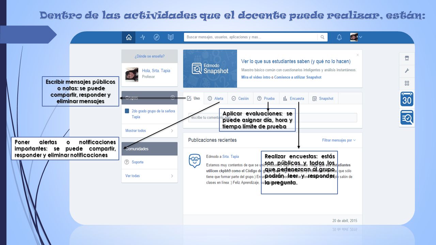Expand "Mostrar todos" groups
Image resolution: width=436 pixels, height=245 pixels.
[150, 131]
